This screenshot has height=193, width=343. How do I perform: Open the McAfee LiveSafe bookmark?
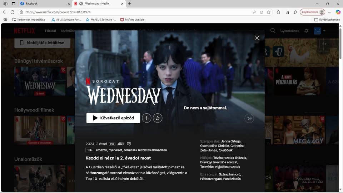(x=132, y=19)
